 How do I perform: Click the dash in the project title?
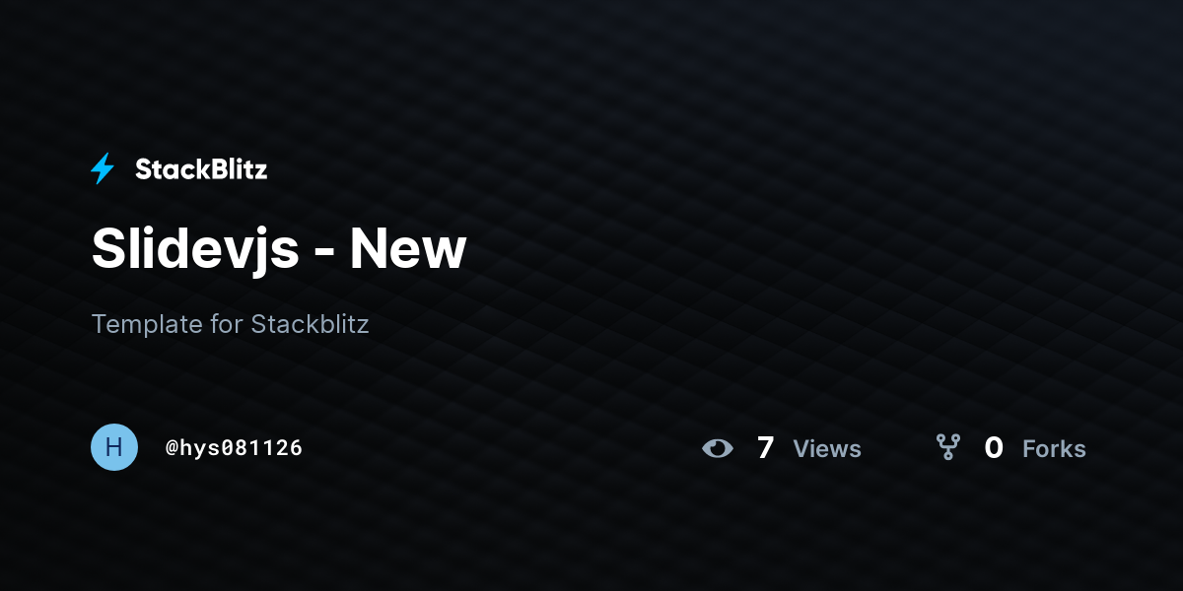click(325, 252)
